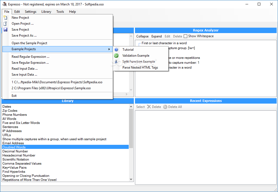Select Zip Codes in Library

tap(65, 111)
